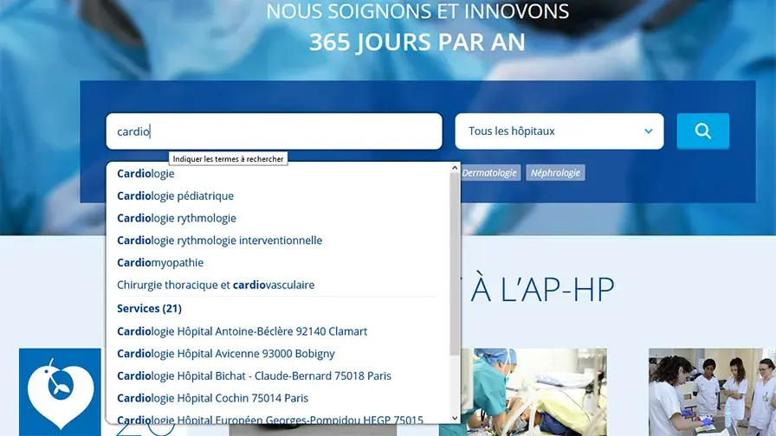Click the suggestion list scroll-down arrow
This screenshot has width=776, height=436.
pos(455,418)
